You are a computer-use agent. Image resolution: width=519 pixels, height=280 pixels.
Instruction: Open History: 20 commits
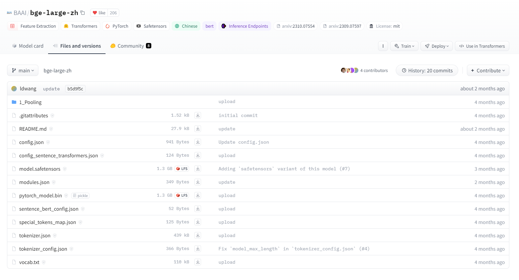click(x=427, y=70)
